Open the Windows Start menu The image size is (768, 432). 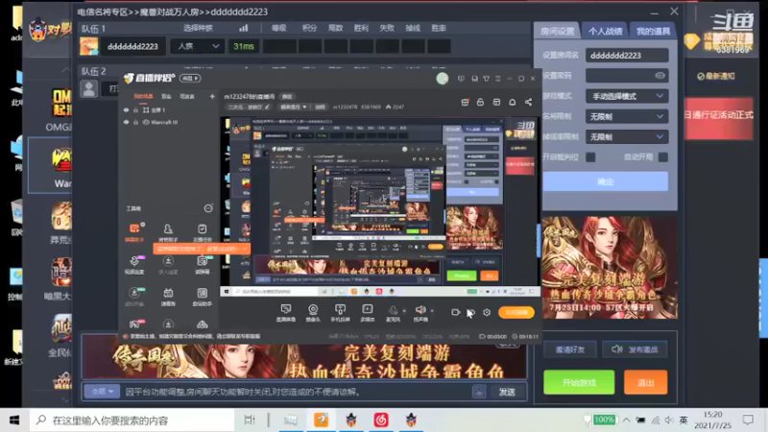[14, 420]
